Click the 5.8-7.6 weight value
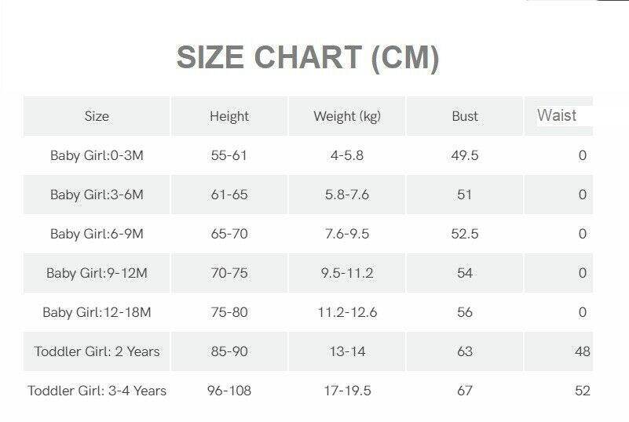The width and height of the screenshot is (629, 422). pos(347,195)
